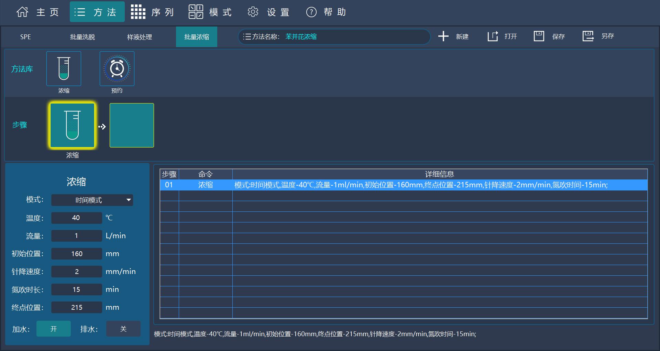Click the 另存 save-as icon
The image size is (660, 351).
point(588,36)
